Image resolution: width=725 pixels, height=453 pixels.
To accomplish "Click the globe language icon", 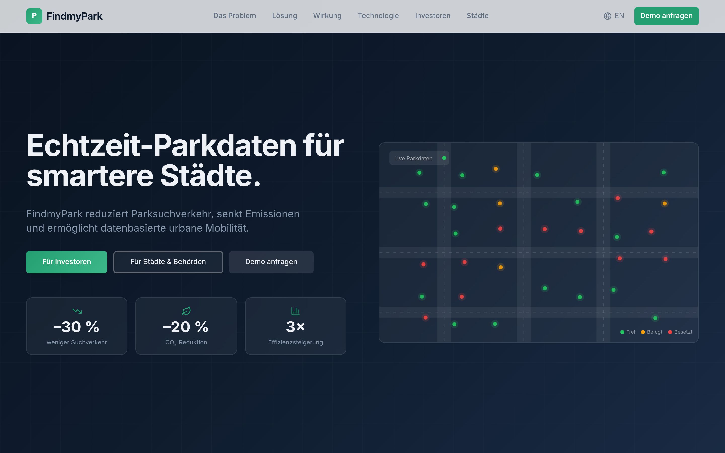I will click(x=607, y=16).
